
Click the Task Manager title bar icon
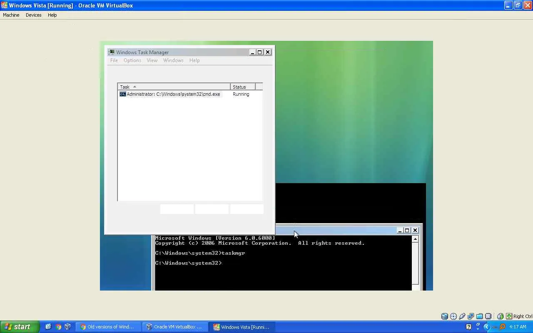pos(111,52)
